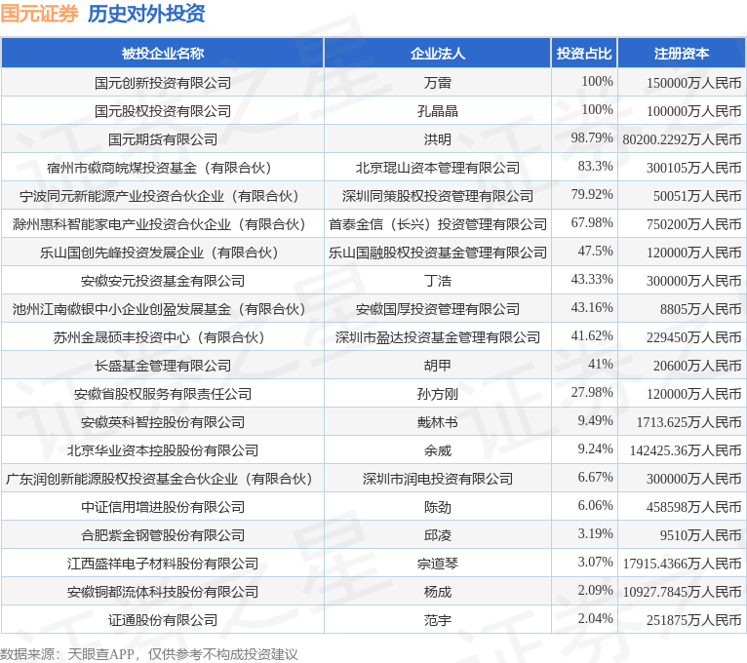Click the 98.79% investment ratio cell
Image resolution: width=747 pixels, height=663 pixels.
point(592,138)
